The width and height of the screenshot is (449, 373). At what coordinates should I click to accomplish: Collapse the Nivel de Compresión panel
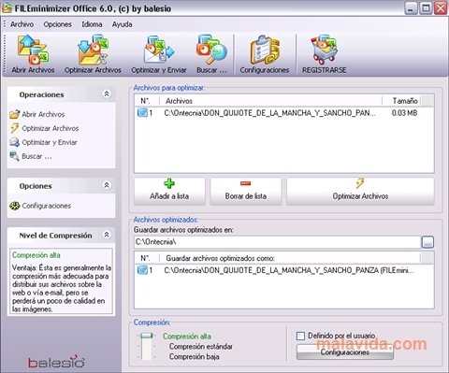point(107,235)
